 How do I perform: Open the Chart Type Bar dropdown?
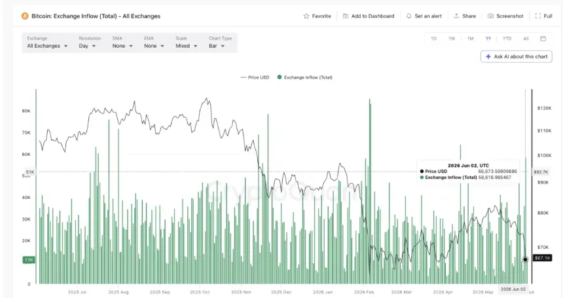217,46
